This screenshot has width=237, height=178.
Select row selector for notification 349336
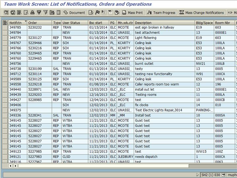click(5, 115)
